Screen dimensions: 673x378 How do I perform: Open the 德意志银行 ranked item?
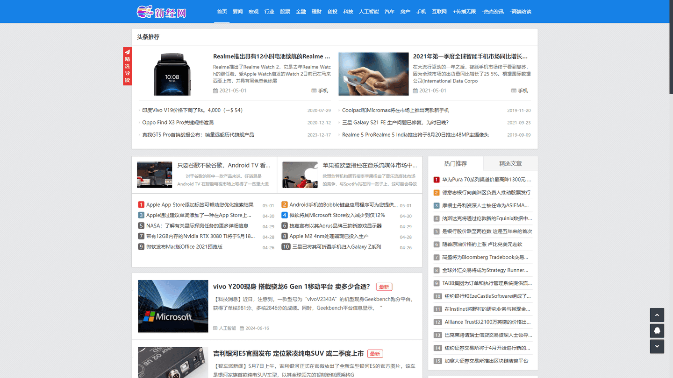click(487, 192)
